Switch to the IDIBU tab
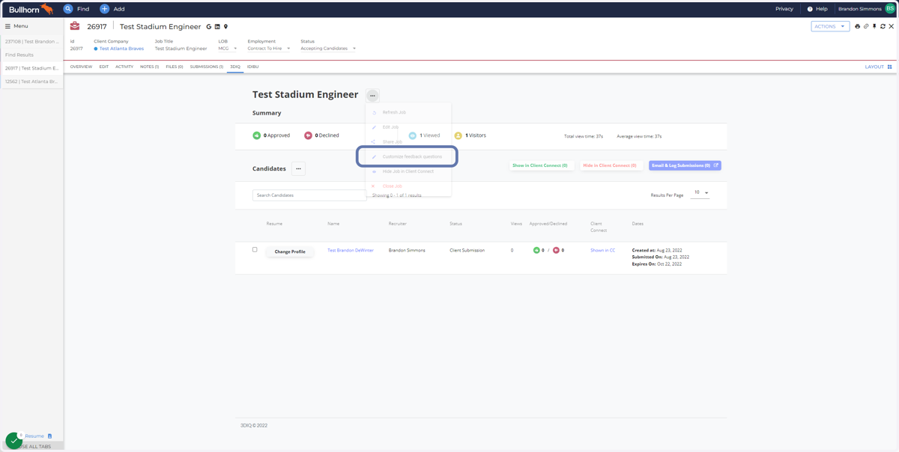 click(x=253, y=67)
